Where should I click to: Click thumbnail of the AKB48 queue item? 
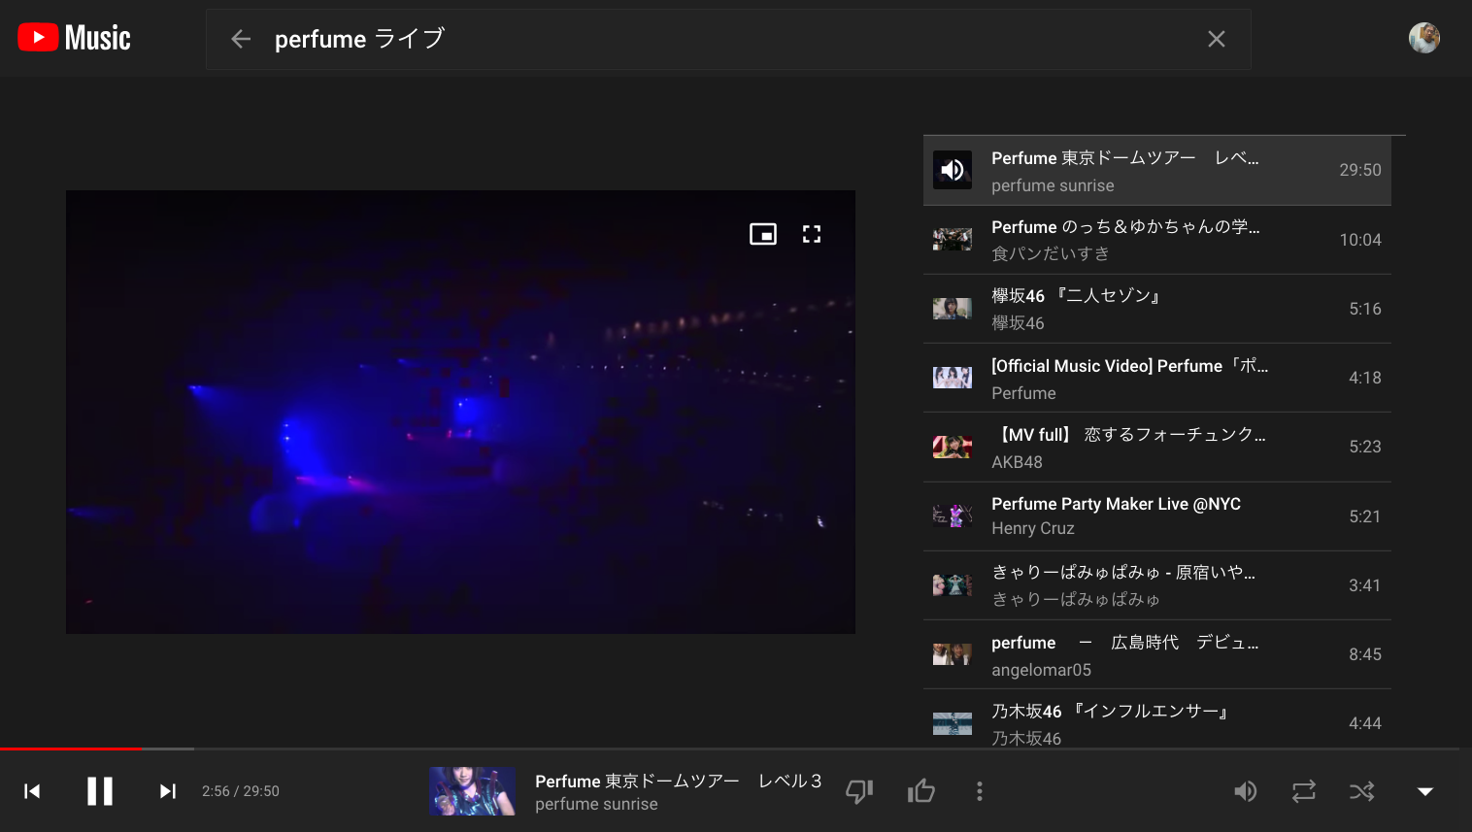coord(953,447)
